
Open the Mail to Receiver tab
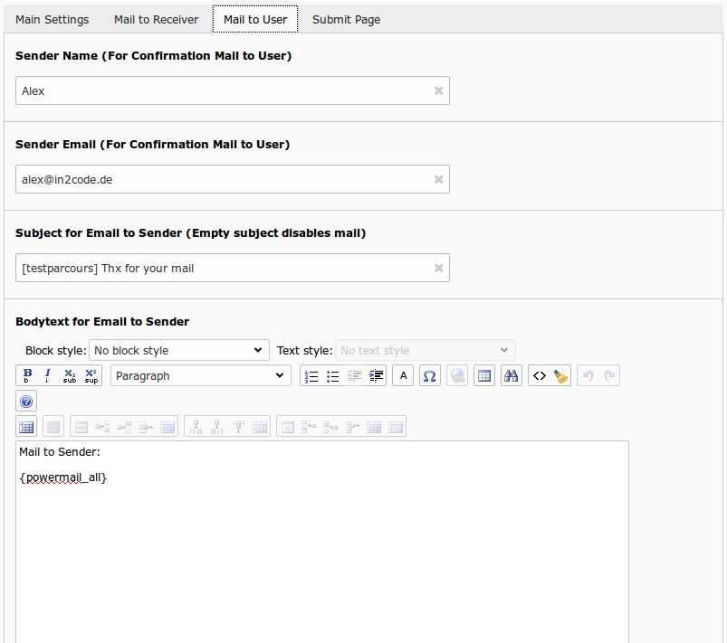click(x=156, y=20)
